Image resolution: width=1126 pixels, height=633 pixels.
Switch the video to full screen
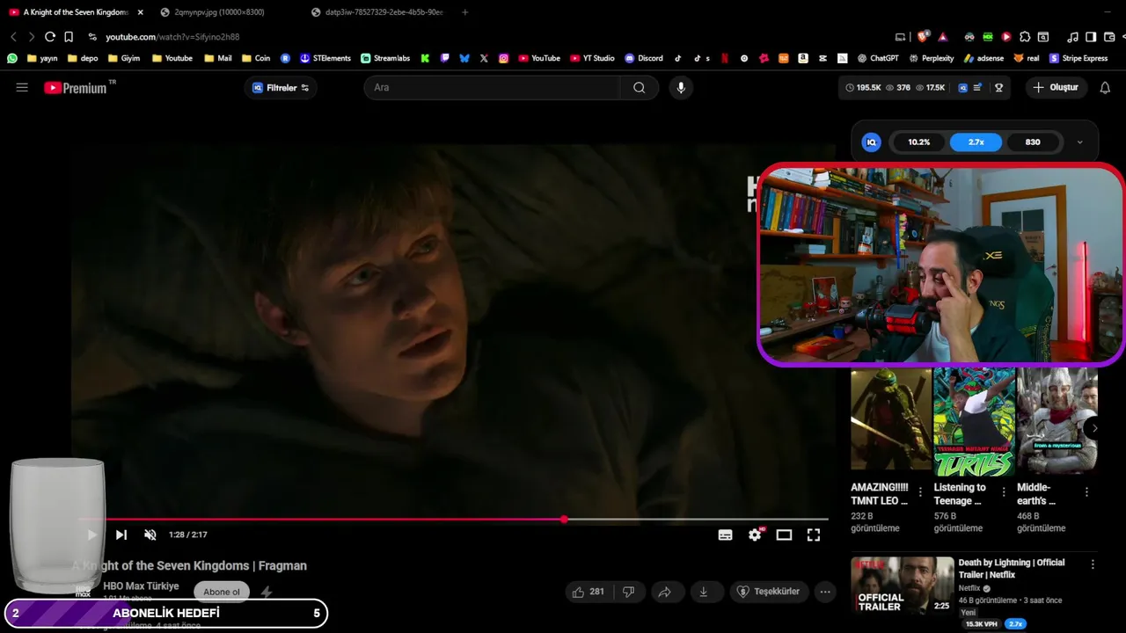coord(814,535)
